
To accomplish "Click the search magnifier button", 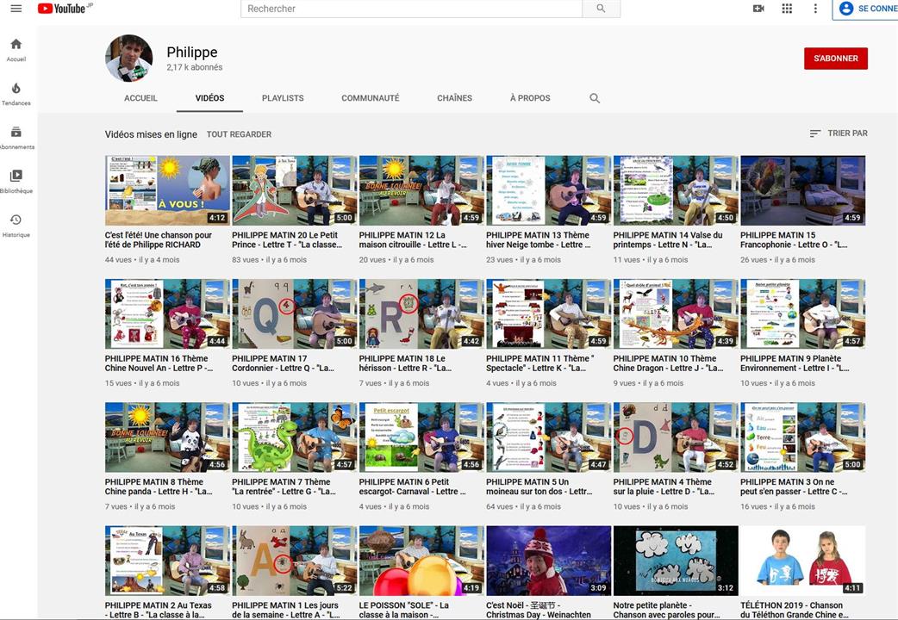I will [x=600, y=9].
